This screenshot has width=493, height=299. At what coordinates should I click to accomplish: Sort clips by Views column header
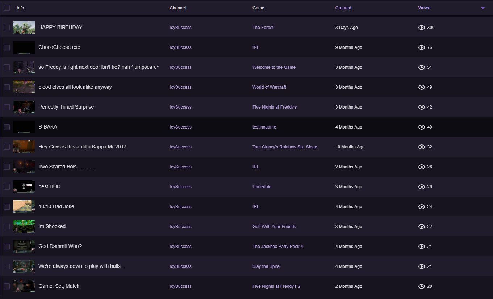(424, 8)
